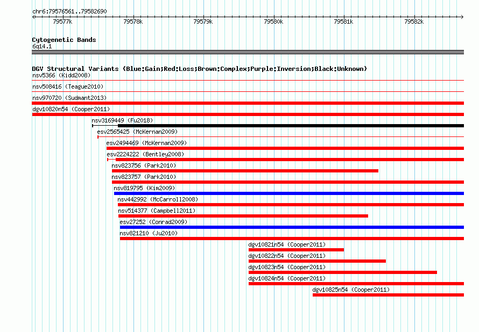This screenshot has width=479, height=332.
Task: Click the nsv821210 (Ju2010) label
Action: coord(149,233)
